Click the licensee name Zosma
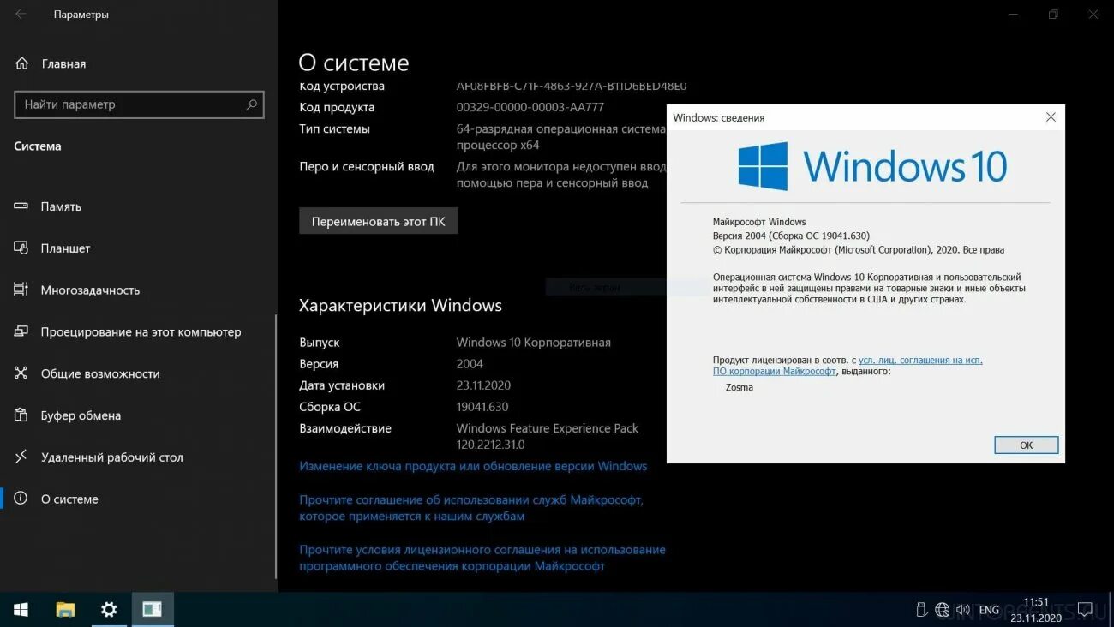The width and height of the screenshot is (1114, 627). 740,387
